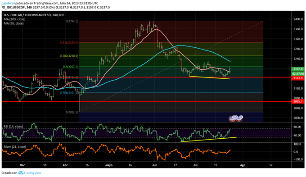Click the red 3163.9 price line tag

298,78
